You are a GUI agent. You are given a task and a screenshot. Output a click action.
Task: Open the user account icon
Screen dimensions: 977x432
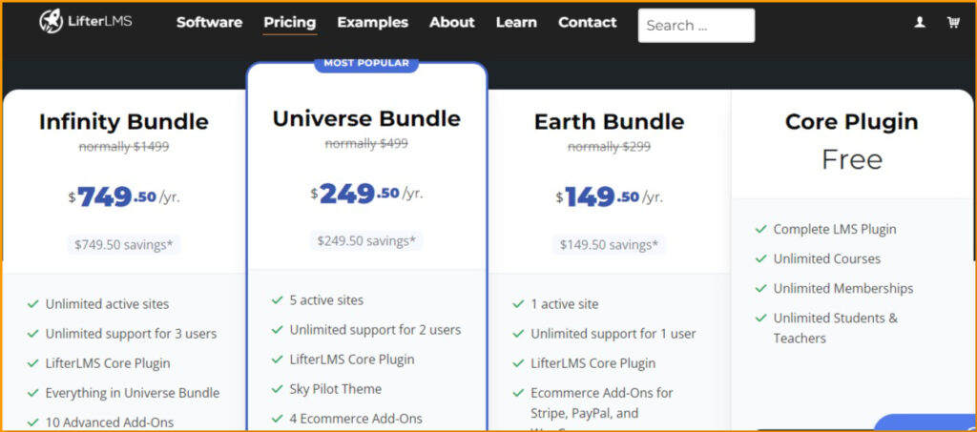[x=920, y=22]
